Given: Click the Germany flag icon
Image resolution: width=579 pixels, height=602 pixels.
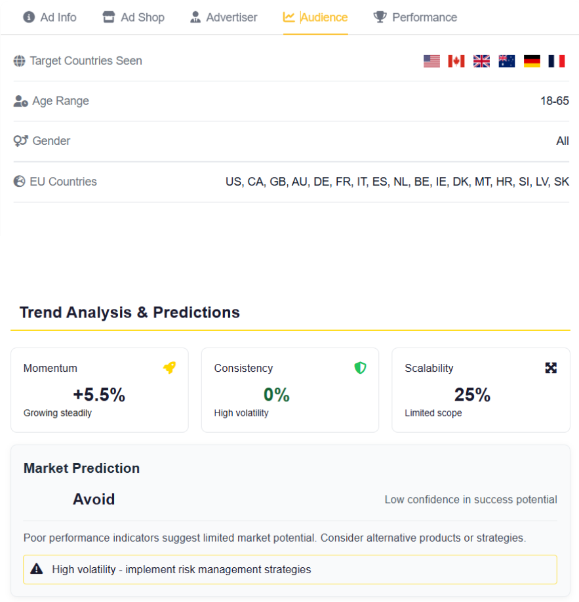Looking at the screenshot, I should 532,61.
